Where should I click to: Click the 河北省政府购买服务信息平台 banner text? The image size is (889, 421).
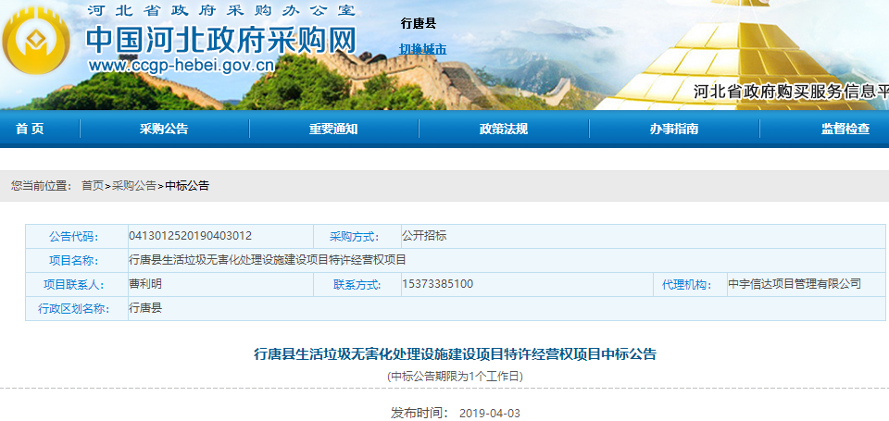pyautogui.click(x=791, y=92)
